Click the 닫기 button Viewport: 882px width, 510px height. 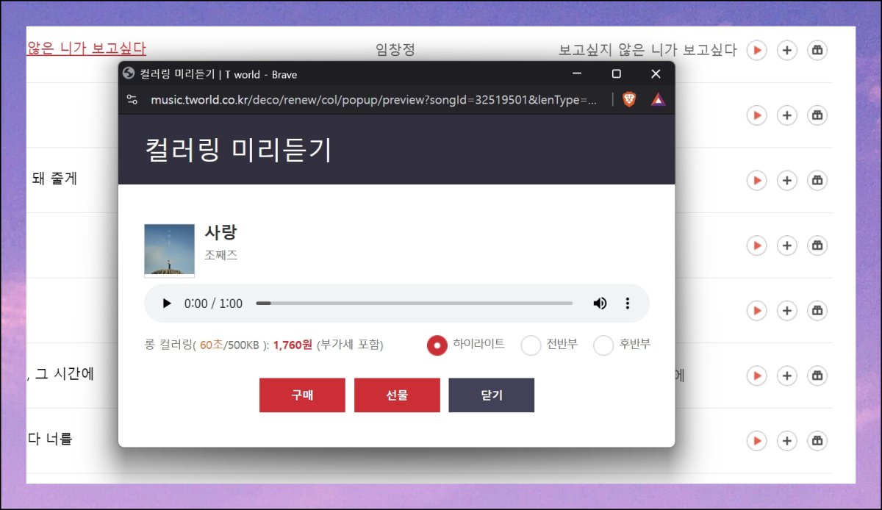[x=492, y=395]
